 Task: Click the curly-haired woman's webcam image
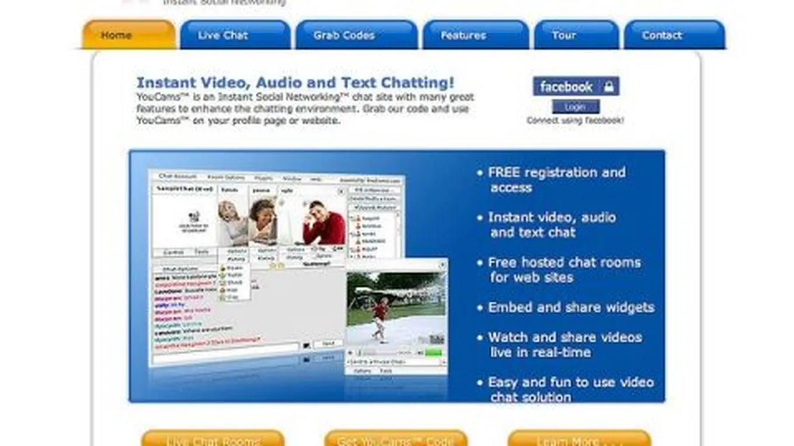click(262, 222)
